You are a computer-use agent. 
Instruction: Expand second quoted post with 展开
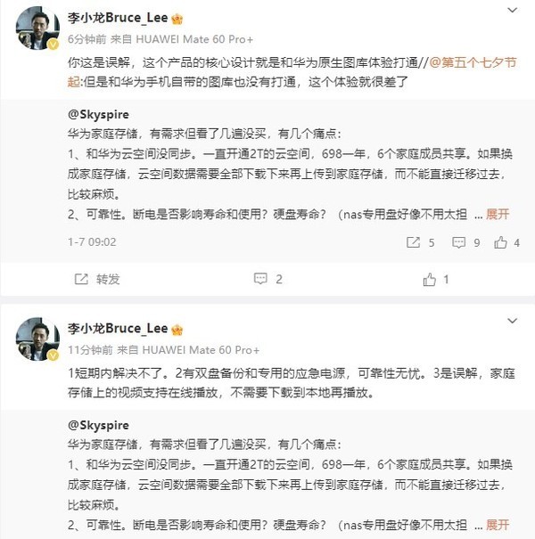click(499, 524)
